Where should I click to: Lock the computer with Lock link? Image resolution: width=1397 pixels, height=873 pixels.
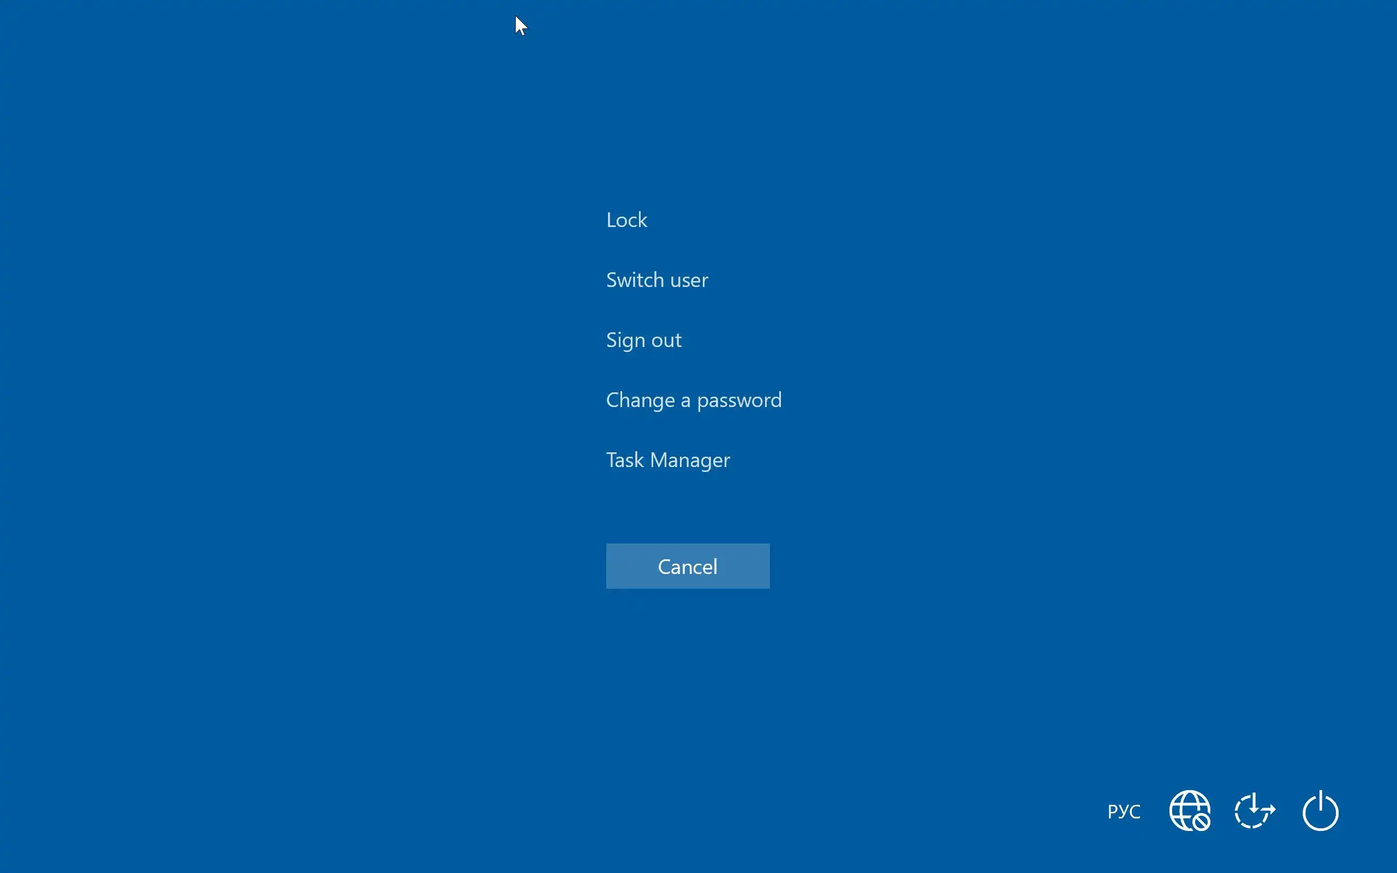(626, 220)
